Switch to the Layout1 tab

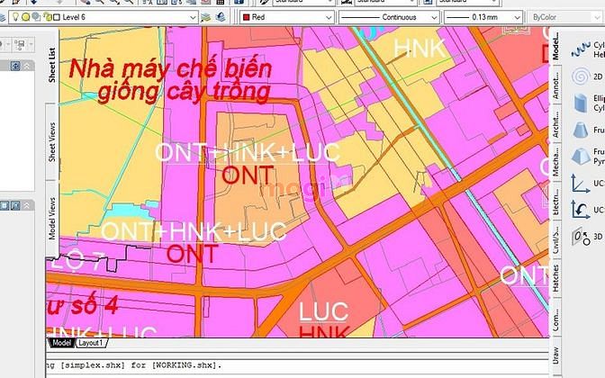[90, 343]
